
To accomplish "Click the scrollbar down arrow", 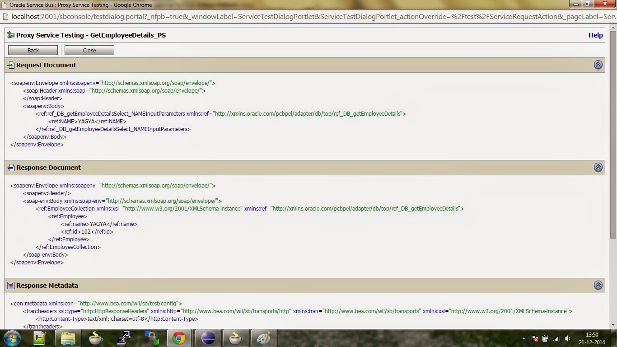I will tap(613, 324).
